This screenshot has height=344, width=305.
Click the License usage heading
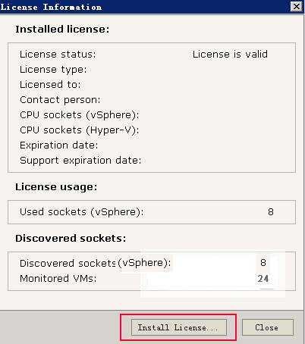pos(56,187)
